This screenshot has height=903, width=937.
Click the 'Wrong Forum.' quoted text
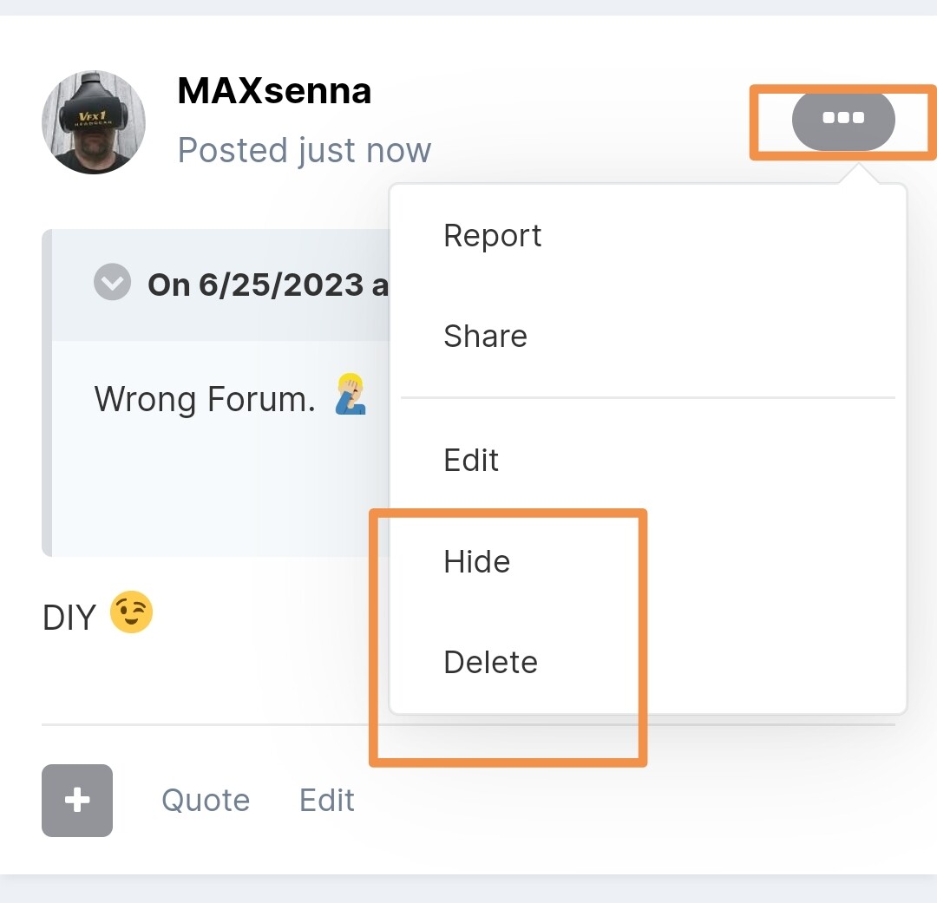[205, 399]
